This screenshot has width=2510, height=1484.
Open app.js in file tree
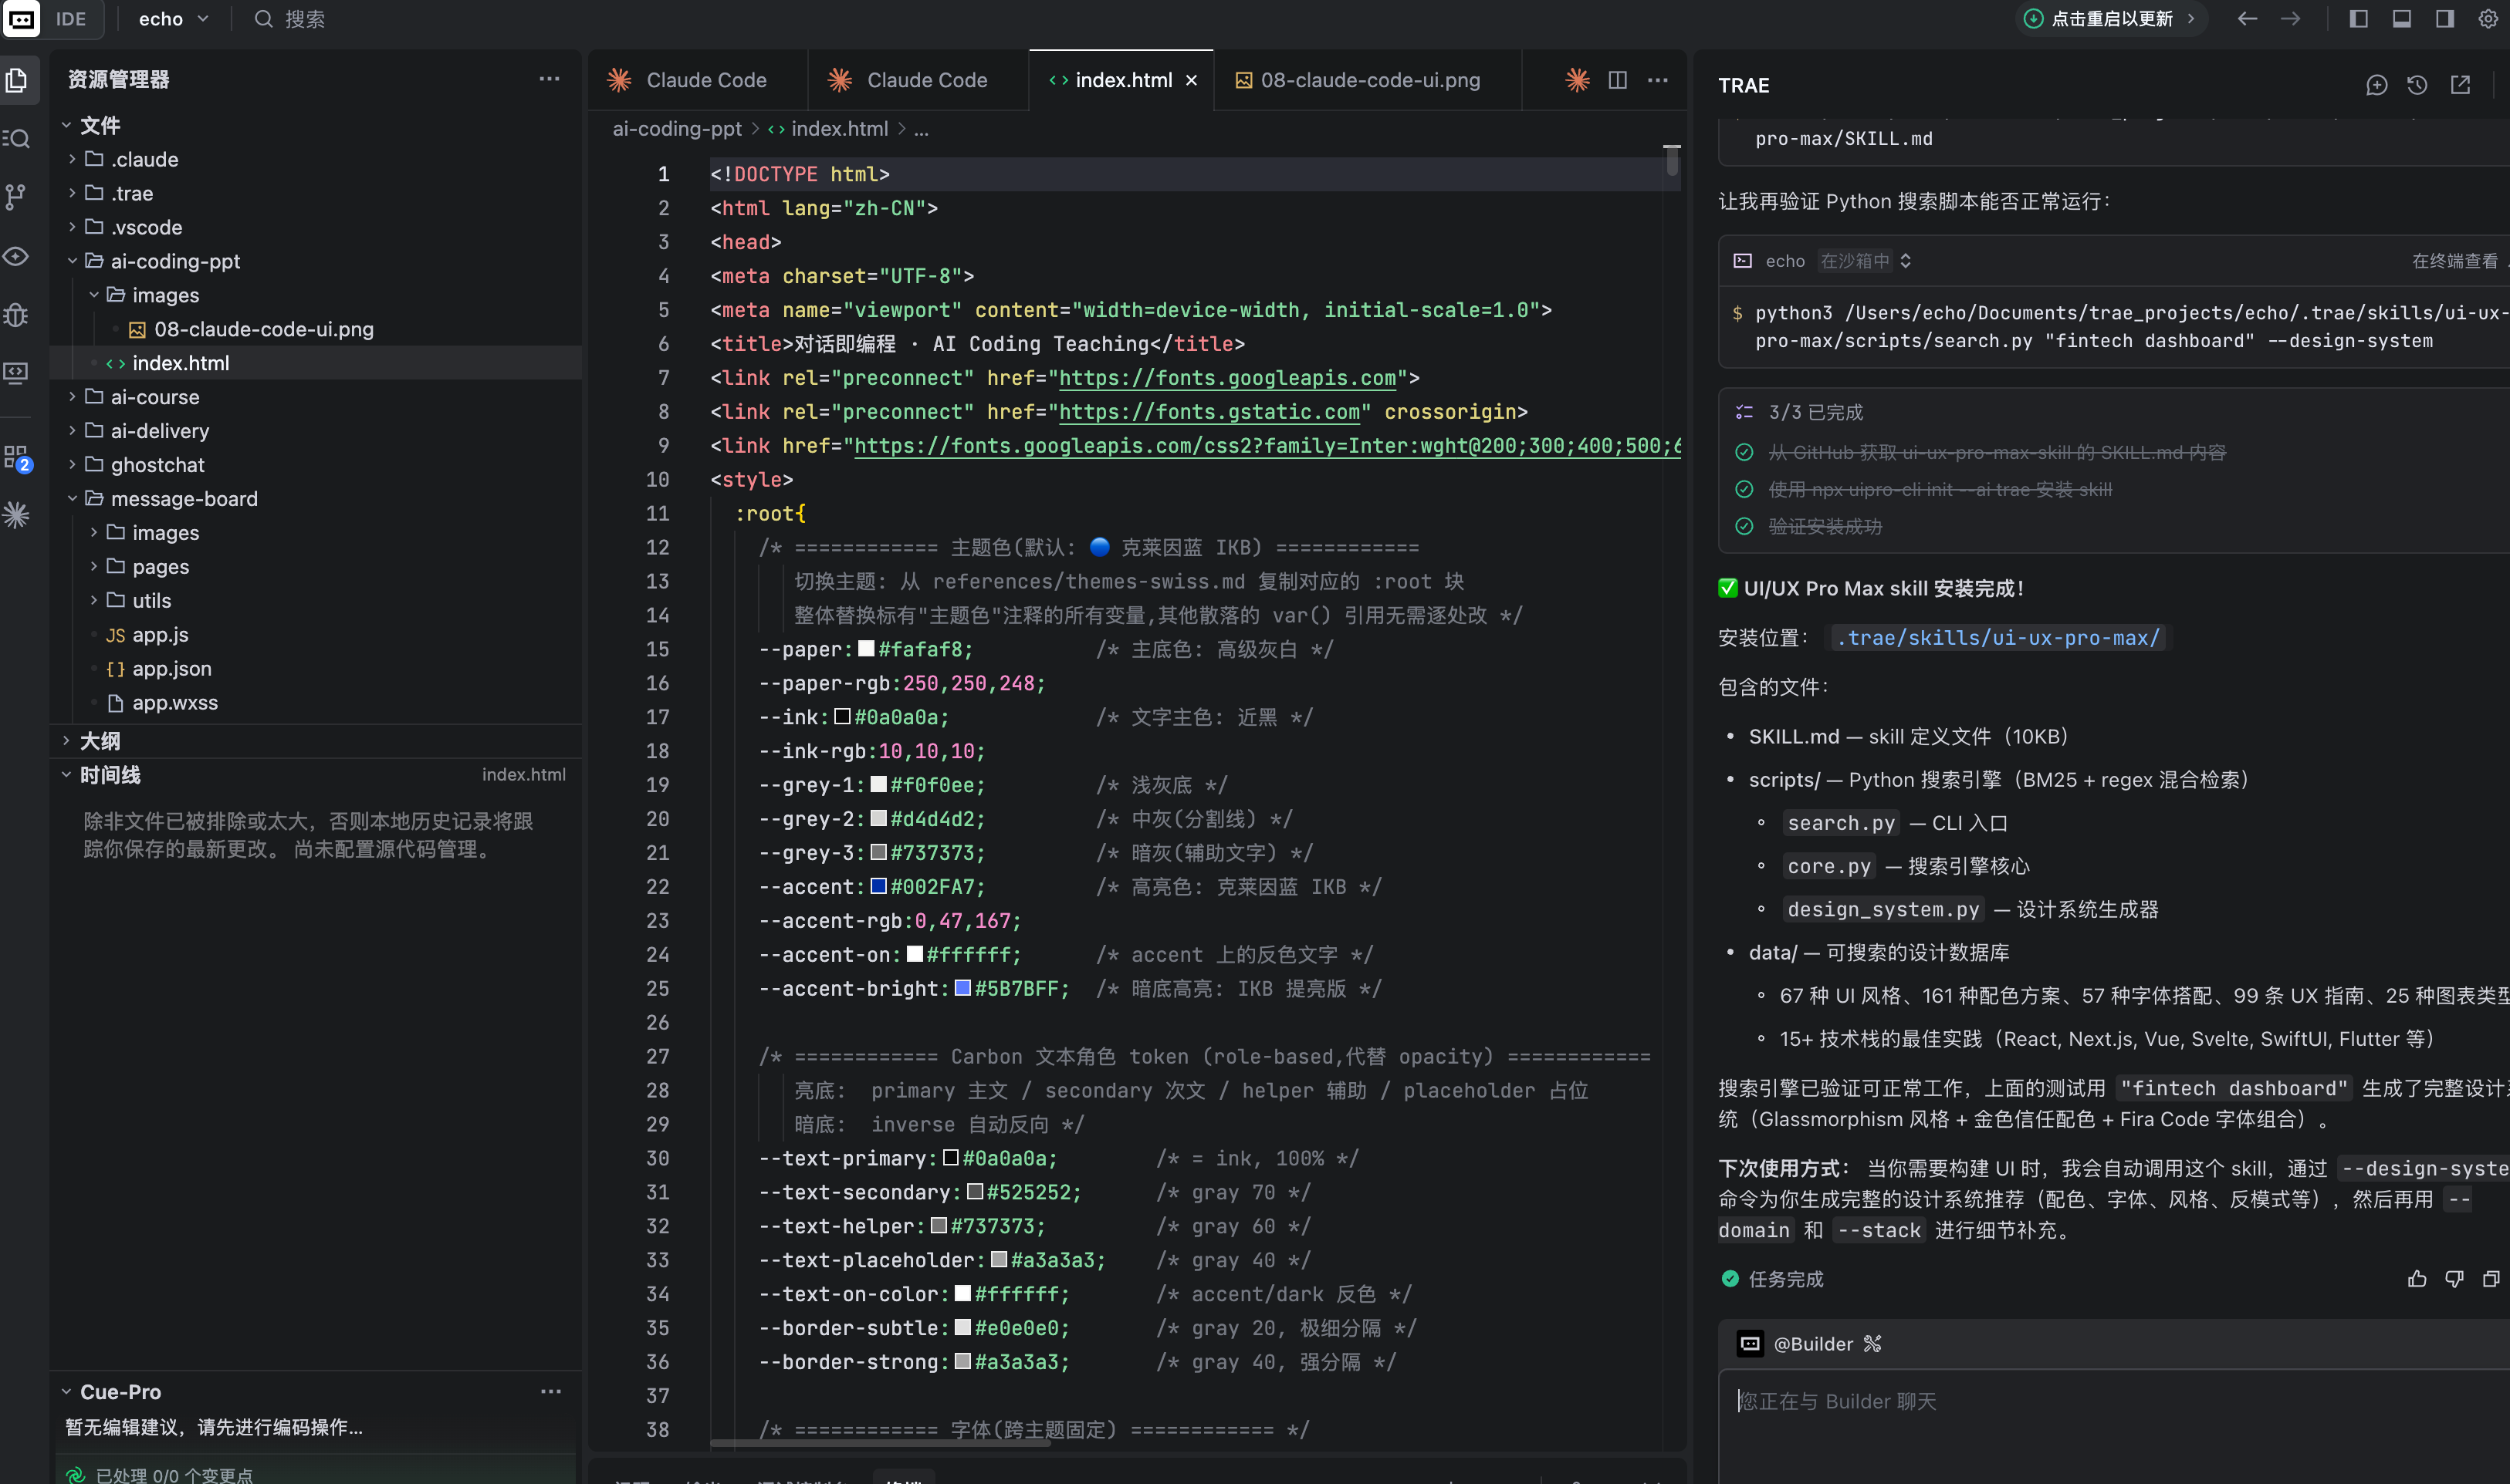(x=160, y=634)
